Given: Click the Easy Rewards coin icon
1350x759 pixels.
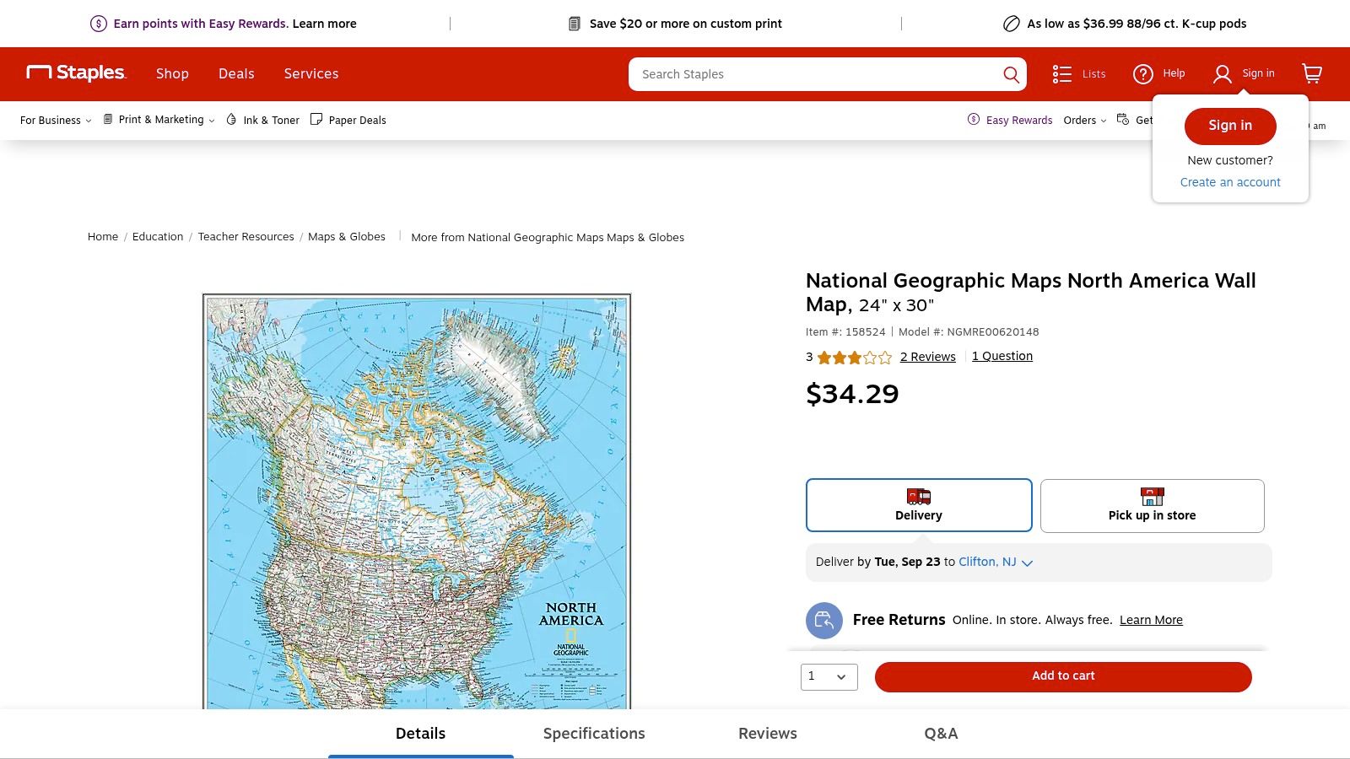Looking at the screenshot, I should click(x=974, y=120).
